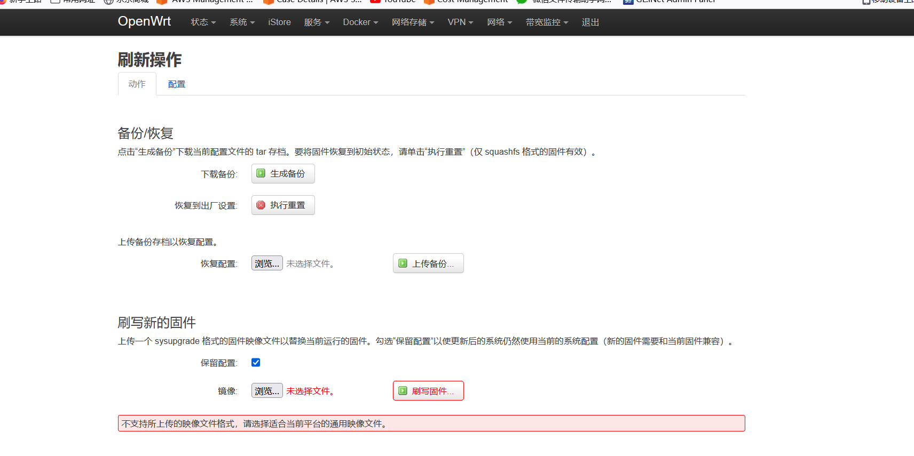Switch to the 配置 tab
Screen dimensions: 914x456
pyautogui.click(x=177, y=84)
